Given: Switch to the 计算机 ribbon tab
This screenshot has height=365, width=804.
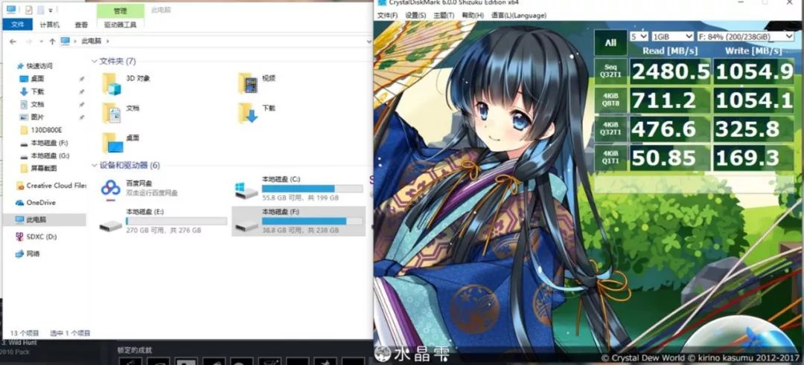Looking at the screenshot, I should [x=49, y=25].
